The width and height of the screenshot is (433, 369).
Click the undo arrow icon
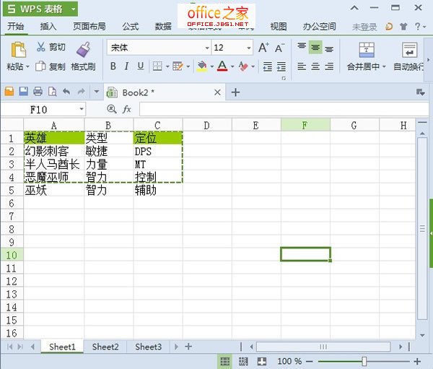coord(66,92)
